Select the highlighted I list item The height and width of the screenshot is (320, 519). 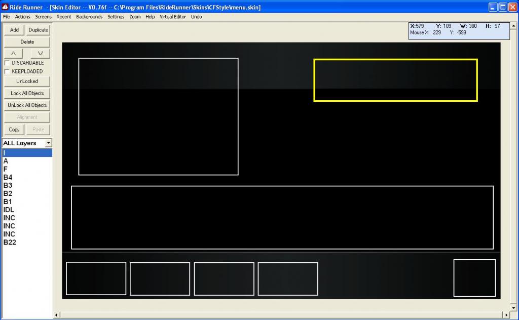[27, 153]
